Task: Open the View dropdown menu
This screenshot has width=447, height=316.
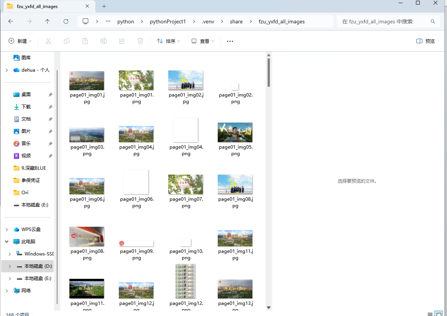Action: 203,41
